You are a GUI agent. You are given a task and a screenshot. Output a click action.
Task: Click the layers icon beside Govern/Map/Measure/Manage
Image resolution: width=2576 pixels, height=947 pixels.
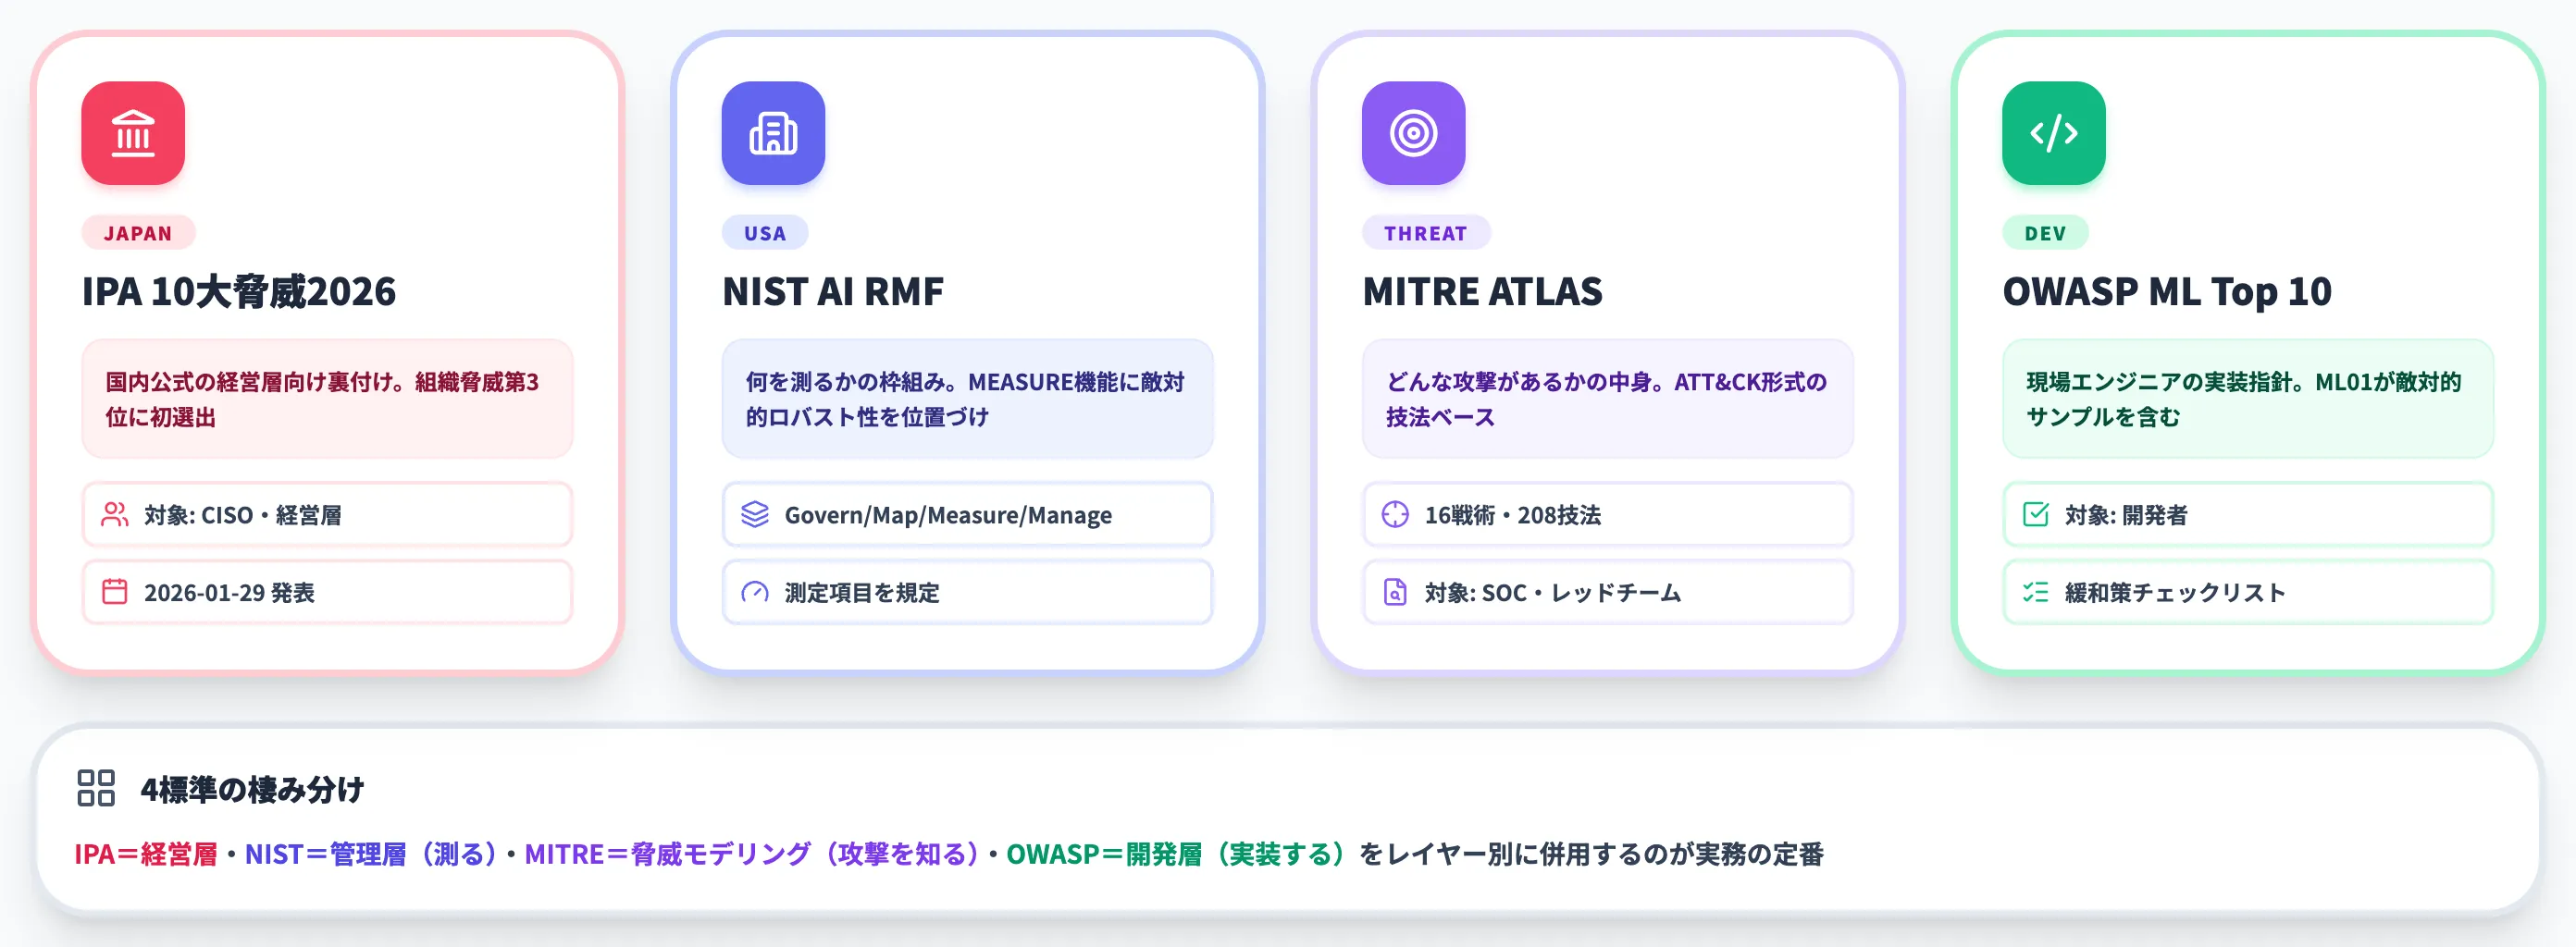pyautogui.click(x=755, y=515)
